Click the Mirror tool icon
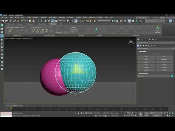Image resolution: width=175 pixels, height=131 pixels. tap(113, 21)
